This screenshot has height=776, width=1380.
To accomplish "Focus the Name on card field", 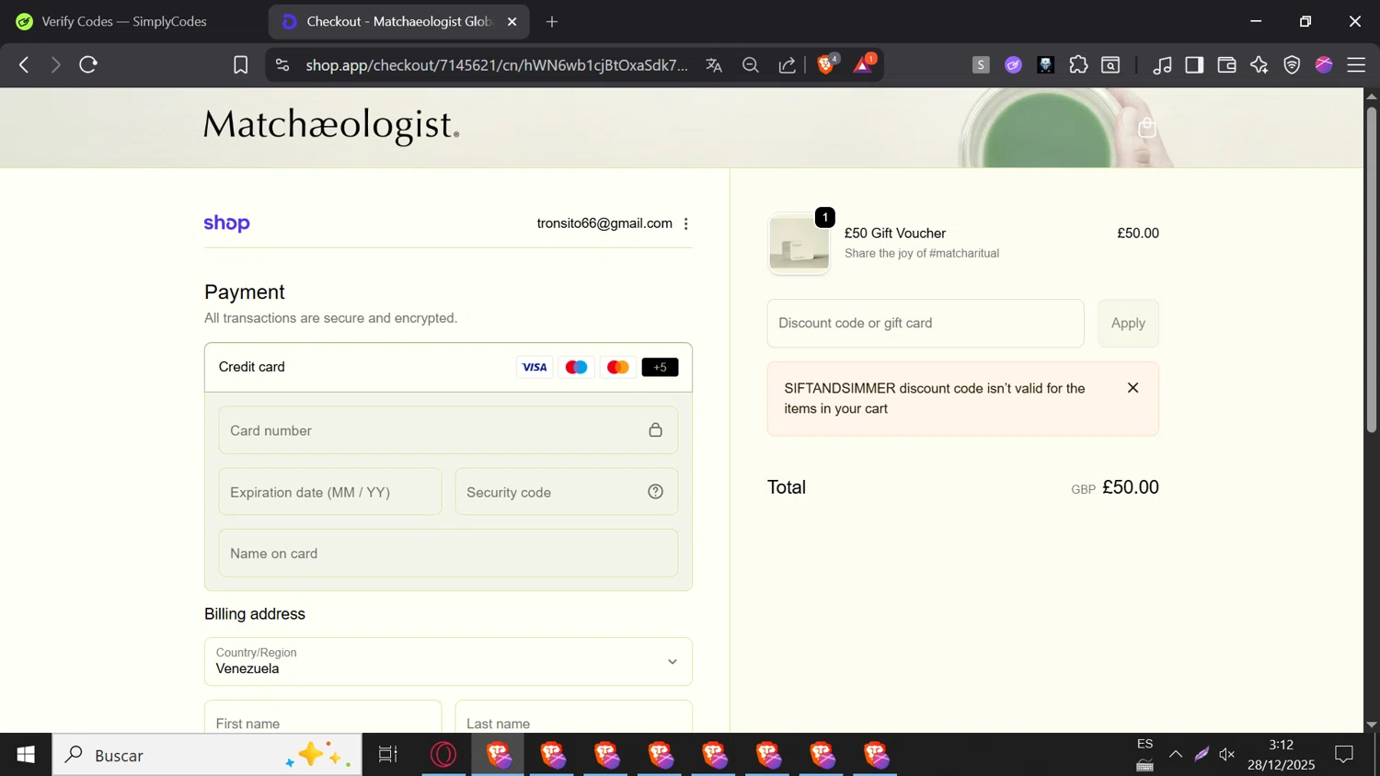I will tap(448, 553).
